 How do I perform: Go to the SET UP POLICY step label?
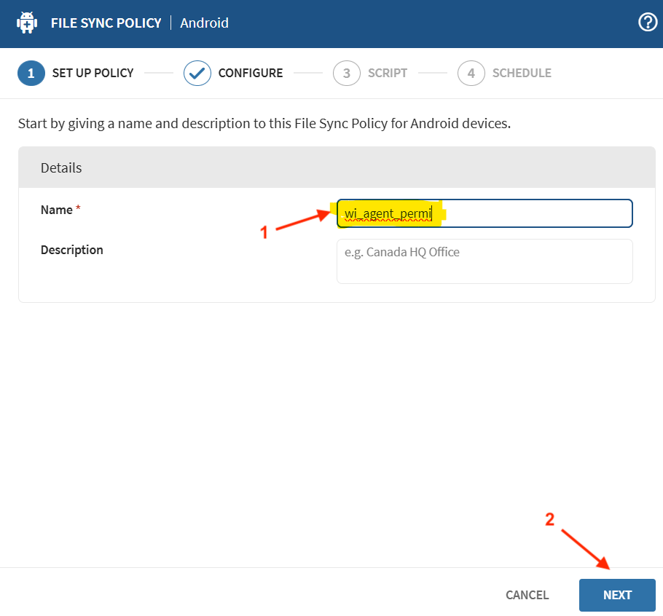93,73
